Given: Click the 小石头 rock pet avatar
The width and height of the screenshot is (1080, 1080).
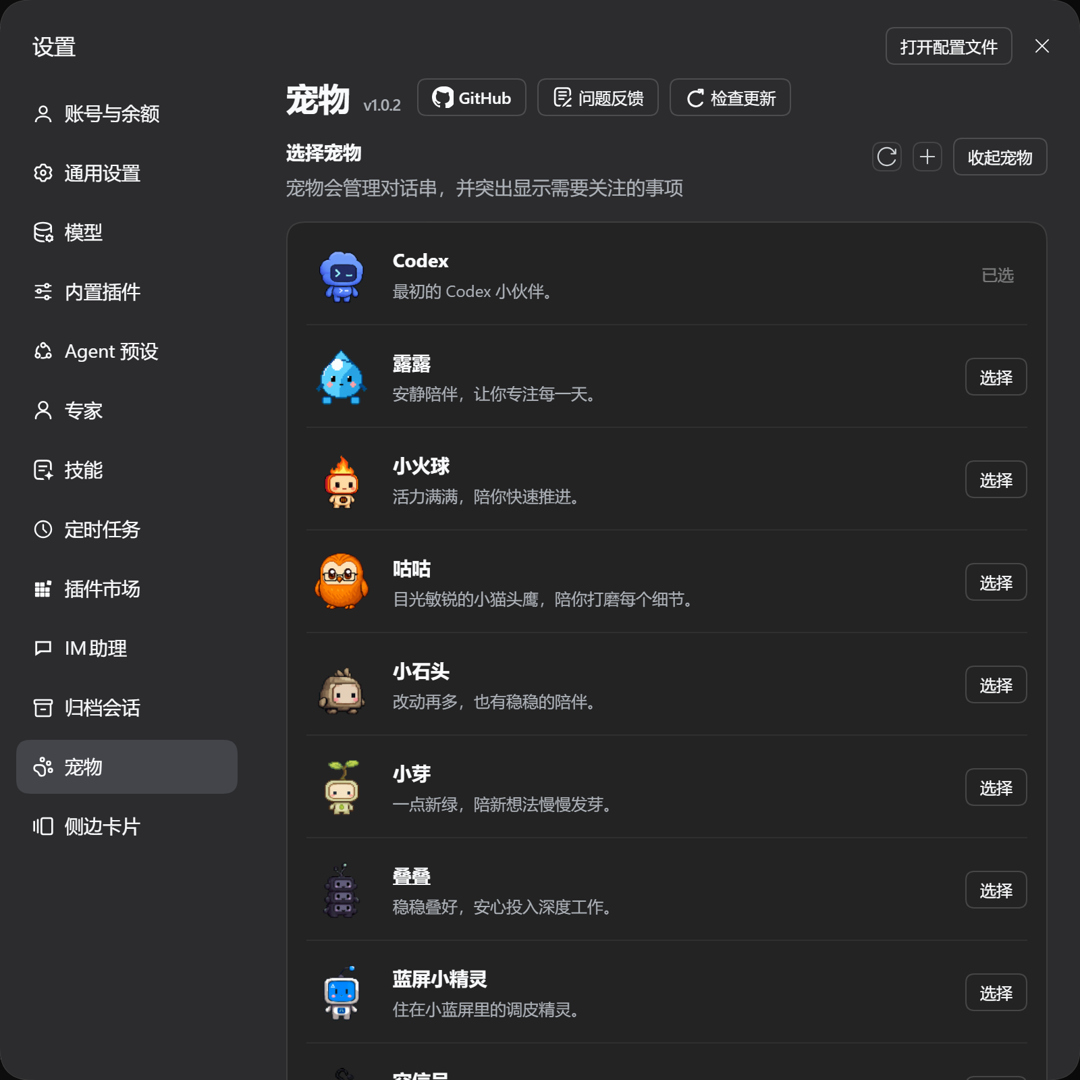Looking at the screenshot, I should coord(342,691).
